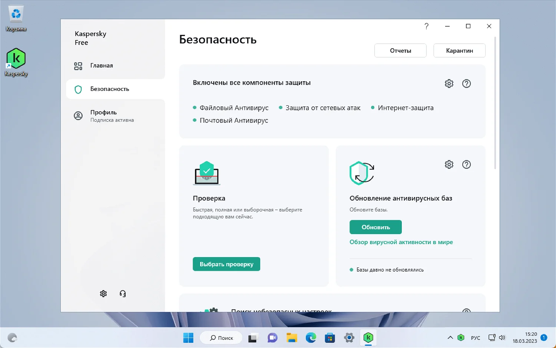
Task: Open the clock and date 15:20
Action: (x=525, y=338)
